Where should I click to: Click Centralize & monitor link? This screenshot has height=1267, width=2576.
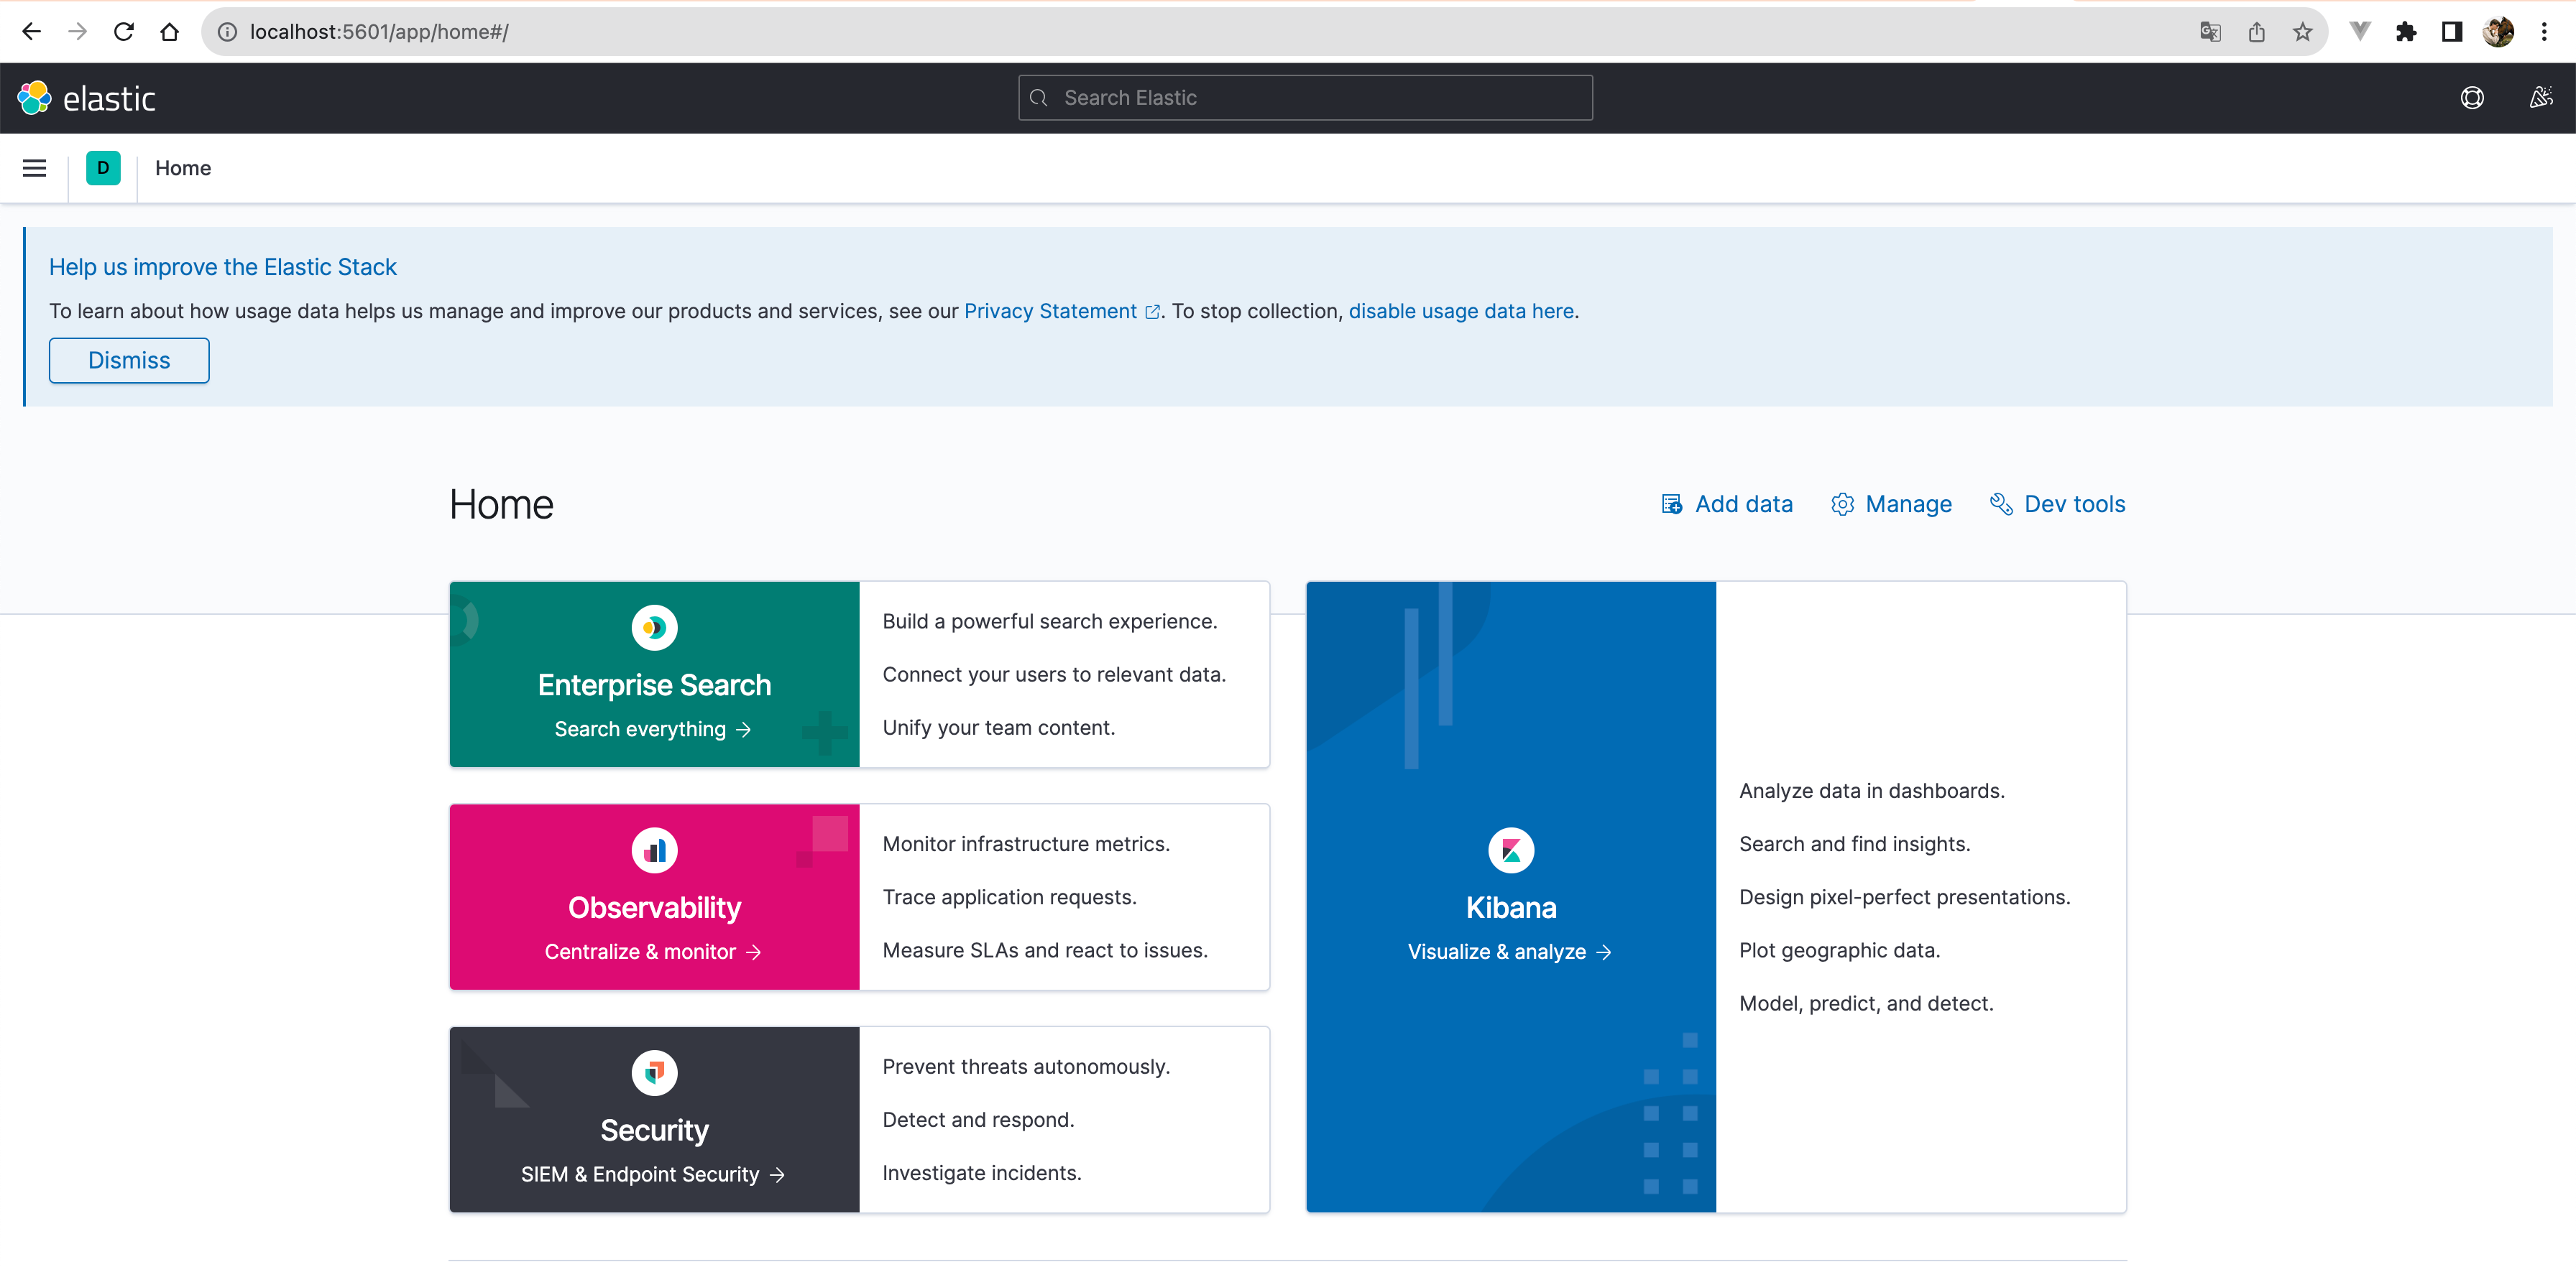tap(652, 952)
